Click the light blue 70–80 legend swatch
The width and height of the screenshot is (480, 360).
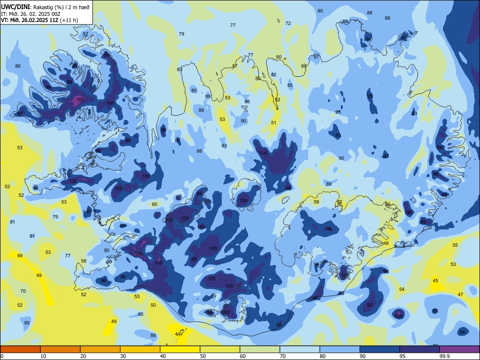click(300, 349)
